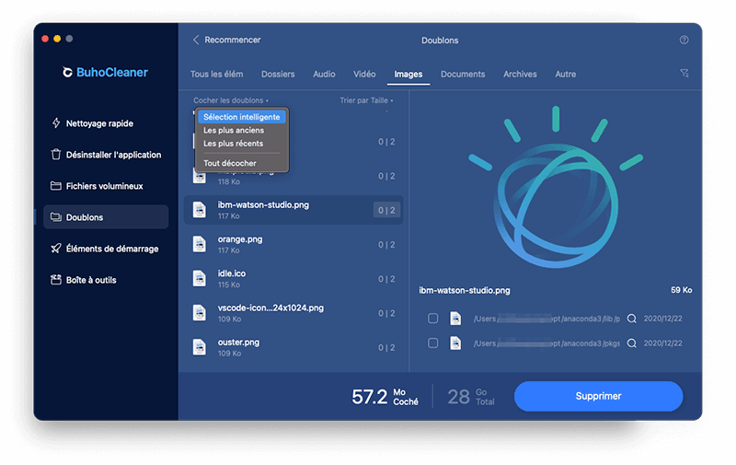Open the help question mark icon
The width and height of the screenshot is (736, 465).
click(x=684, y=40)
